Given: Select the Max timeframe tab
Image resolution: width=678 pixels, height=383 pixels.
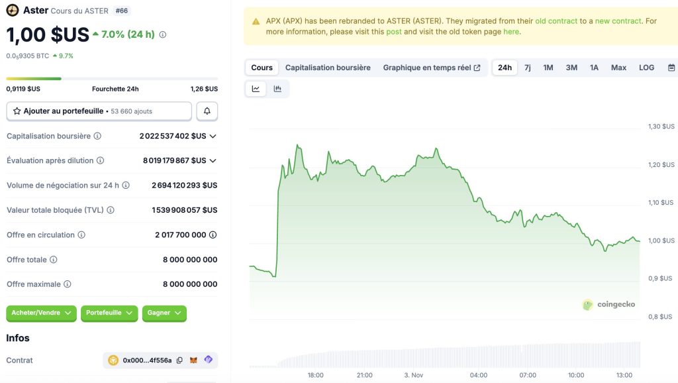Looking at the screenshot, I should [x=618, y=67].
